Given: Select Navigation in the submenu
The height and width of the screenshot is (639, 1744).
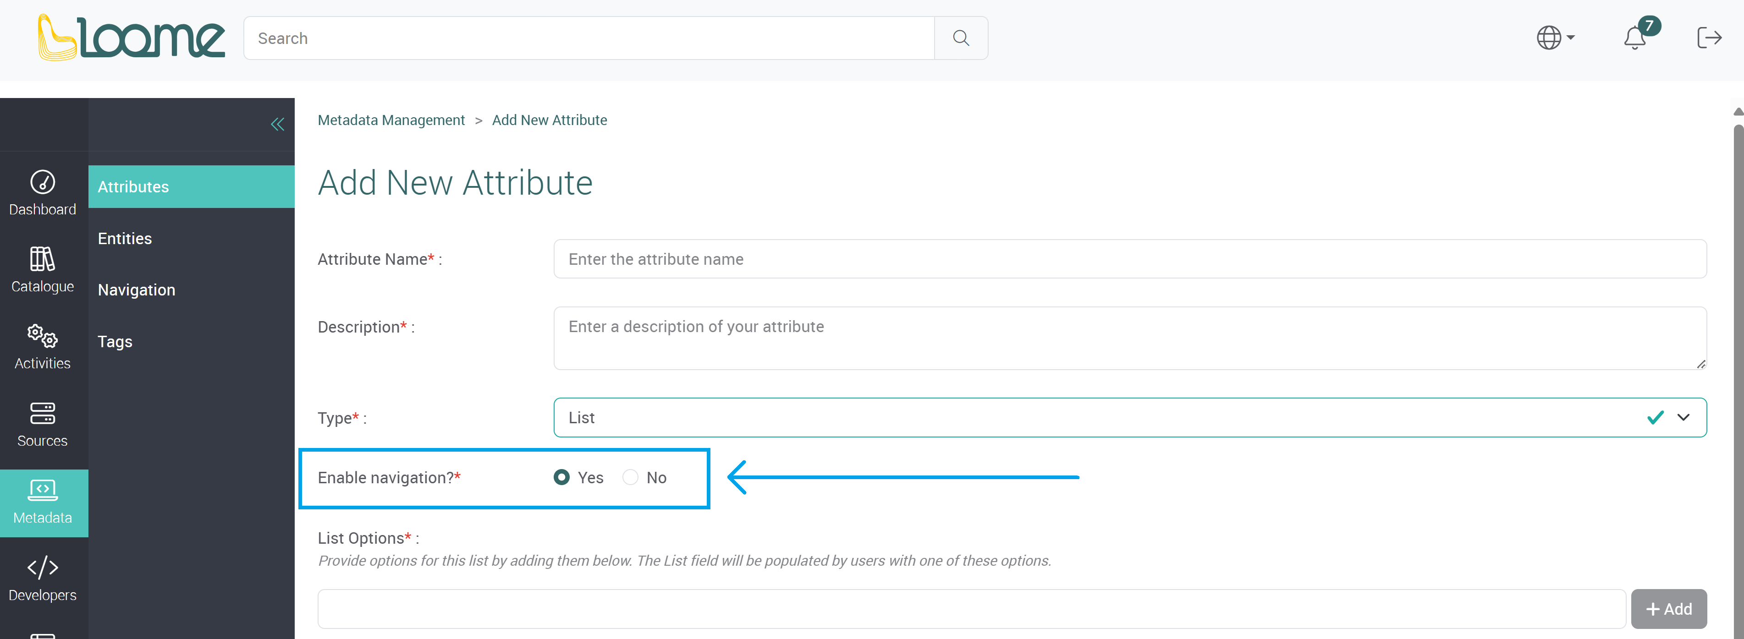Looking at the screenshot, I should [x=191, y=289].
